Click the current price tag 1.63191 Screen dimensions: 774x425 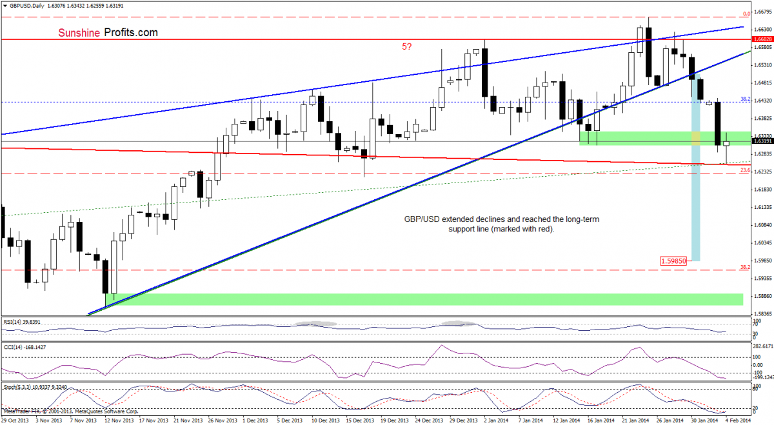click(x=761, y=141)
